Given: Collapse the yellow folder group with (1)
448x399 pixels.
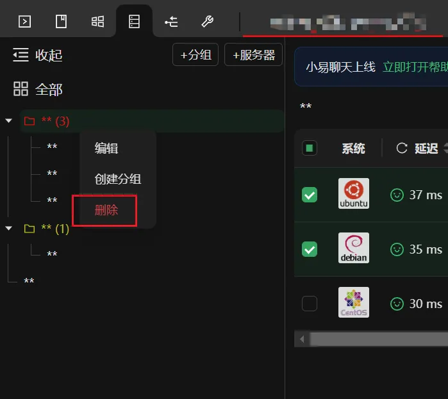Looking at the screenshot, I should click(x=9, y=229).
